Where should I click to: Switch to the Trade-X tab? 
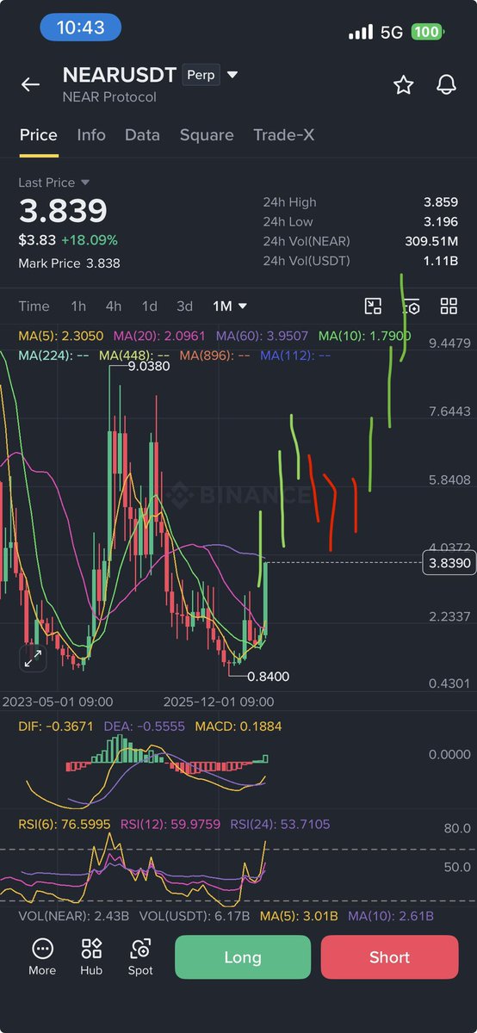282,135
